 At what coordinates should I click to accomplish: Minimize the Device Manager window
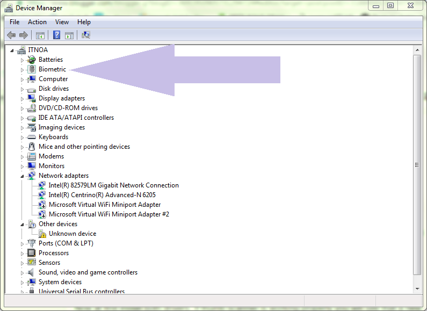pyautogui.click(x=376, y=6)
